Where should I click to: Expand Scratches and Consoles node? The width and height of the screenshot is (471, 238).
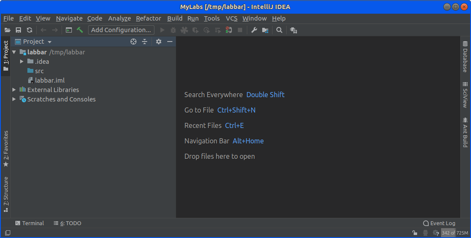coord(14,99)
